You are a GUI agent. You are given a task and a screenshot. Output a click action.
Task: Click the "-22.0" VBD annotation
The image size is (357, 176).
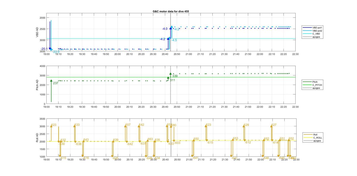(x=56, y=52)
